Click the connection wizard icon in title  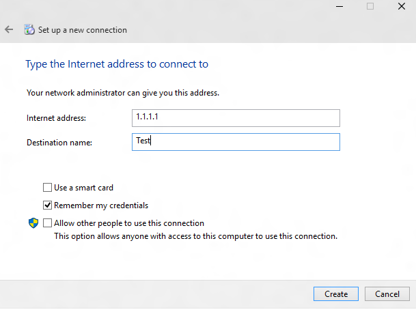(29, 30)
